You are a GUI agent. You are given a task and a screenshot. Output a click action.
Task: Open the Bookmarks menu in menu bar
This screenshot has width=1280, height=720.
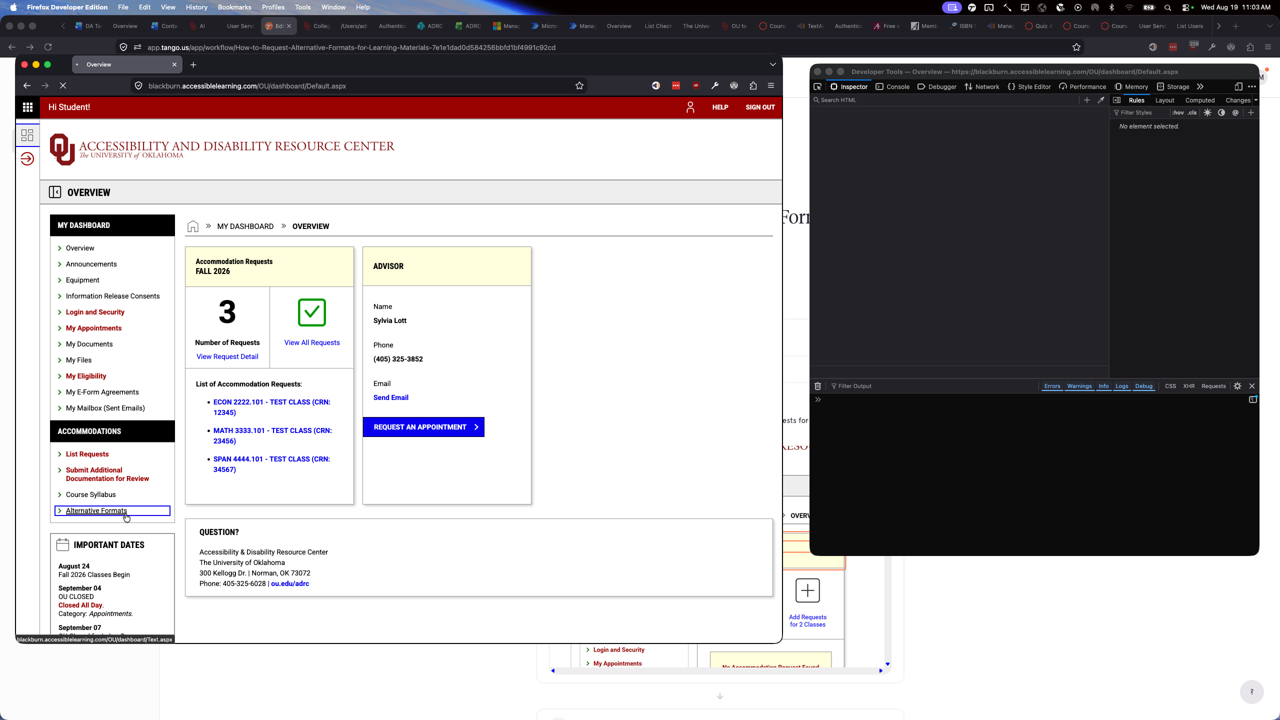click(x=234, y=7)
